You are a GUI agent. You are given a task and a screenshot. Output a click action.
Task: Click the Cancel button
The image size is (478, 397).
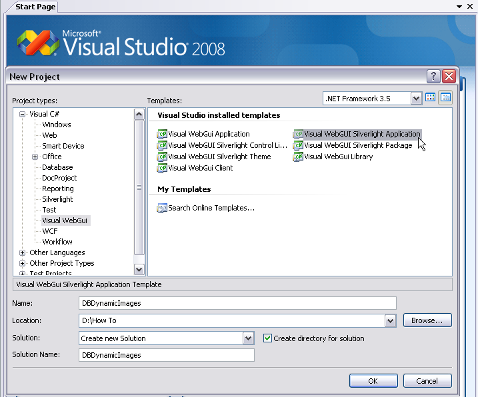(x=427, y=381)
